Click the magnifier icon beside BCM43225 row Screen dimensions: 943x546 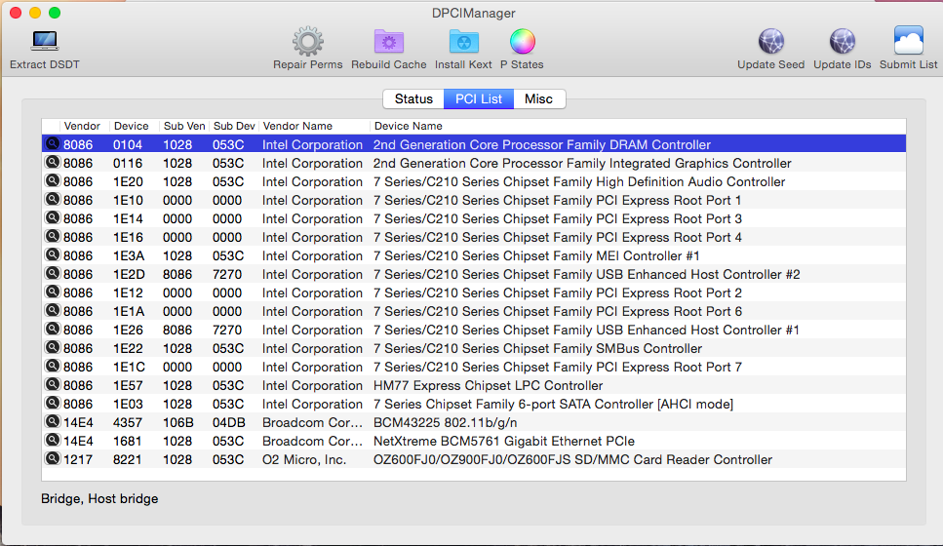pos(52,422)
